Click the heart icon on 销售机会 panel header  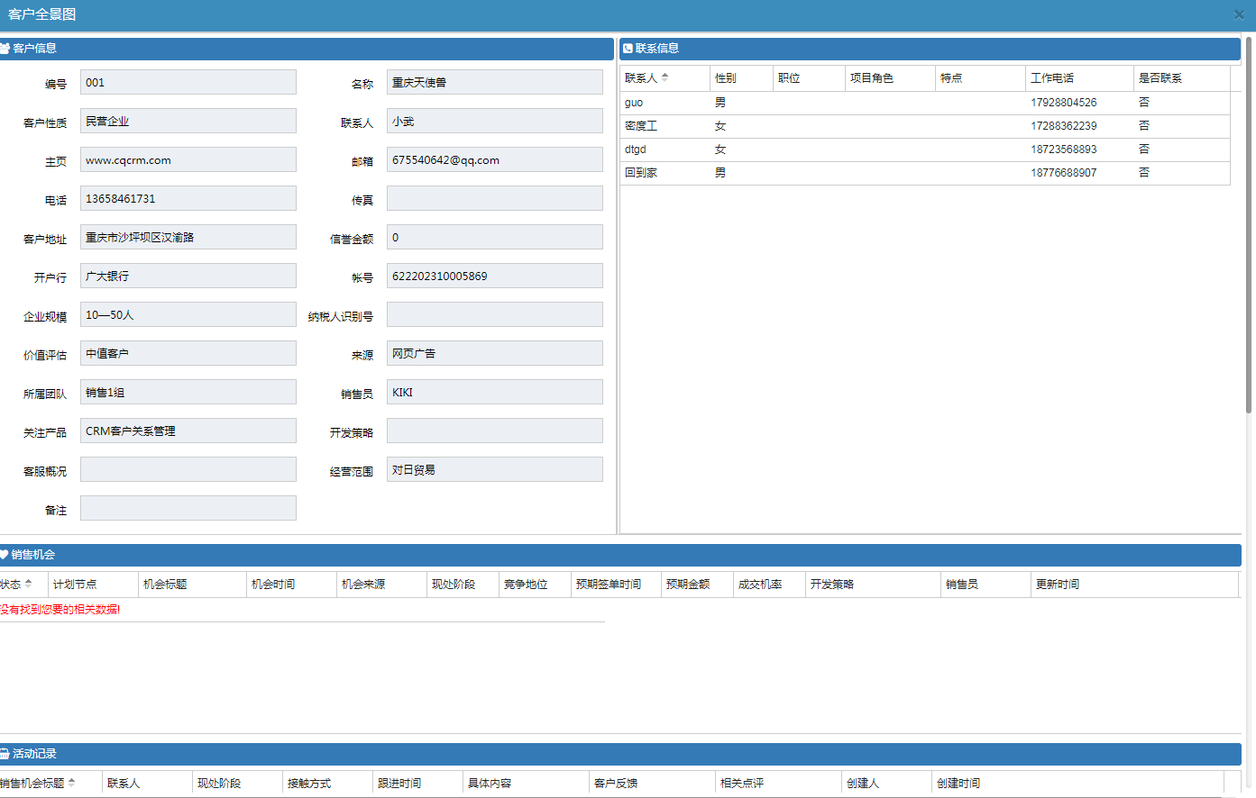[x=5, y=555]
